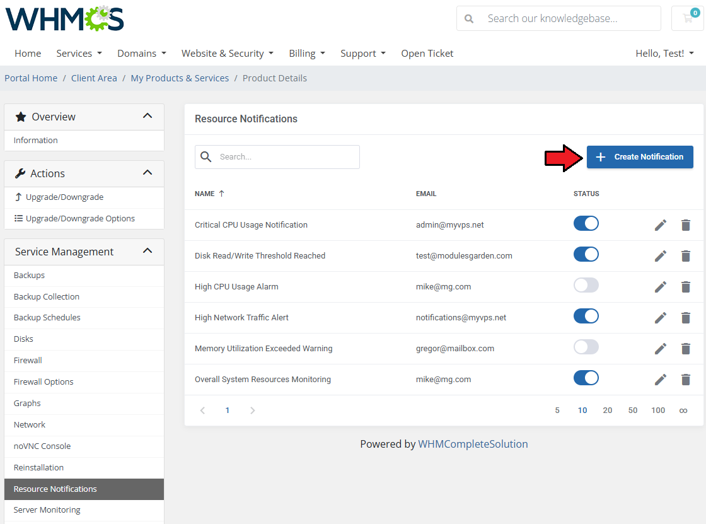Click Open Ticket in the navigation bar
The image size is (706, 524).
coord(427,53)
